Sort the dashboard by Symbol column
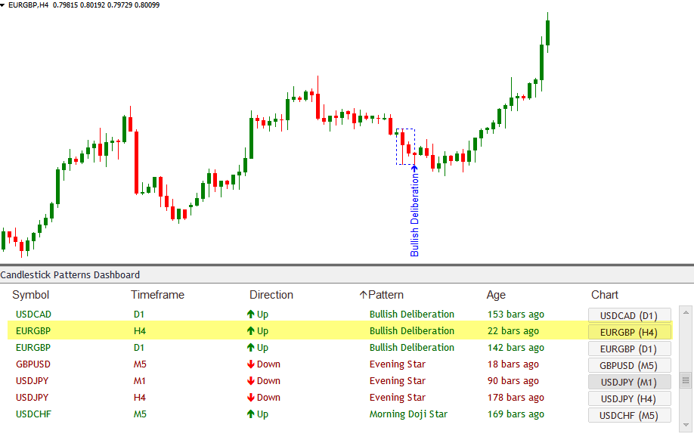 (30, 295)
